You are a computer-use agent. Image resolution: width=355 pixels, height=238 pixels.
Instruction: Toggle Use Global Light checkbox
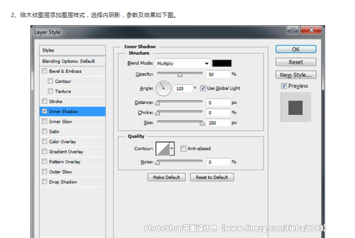tap(203, 88)
